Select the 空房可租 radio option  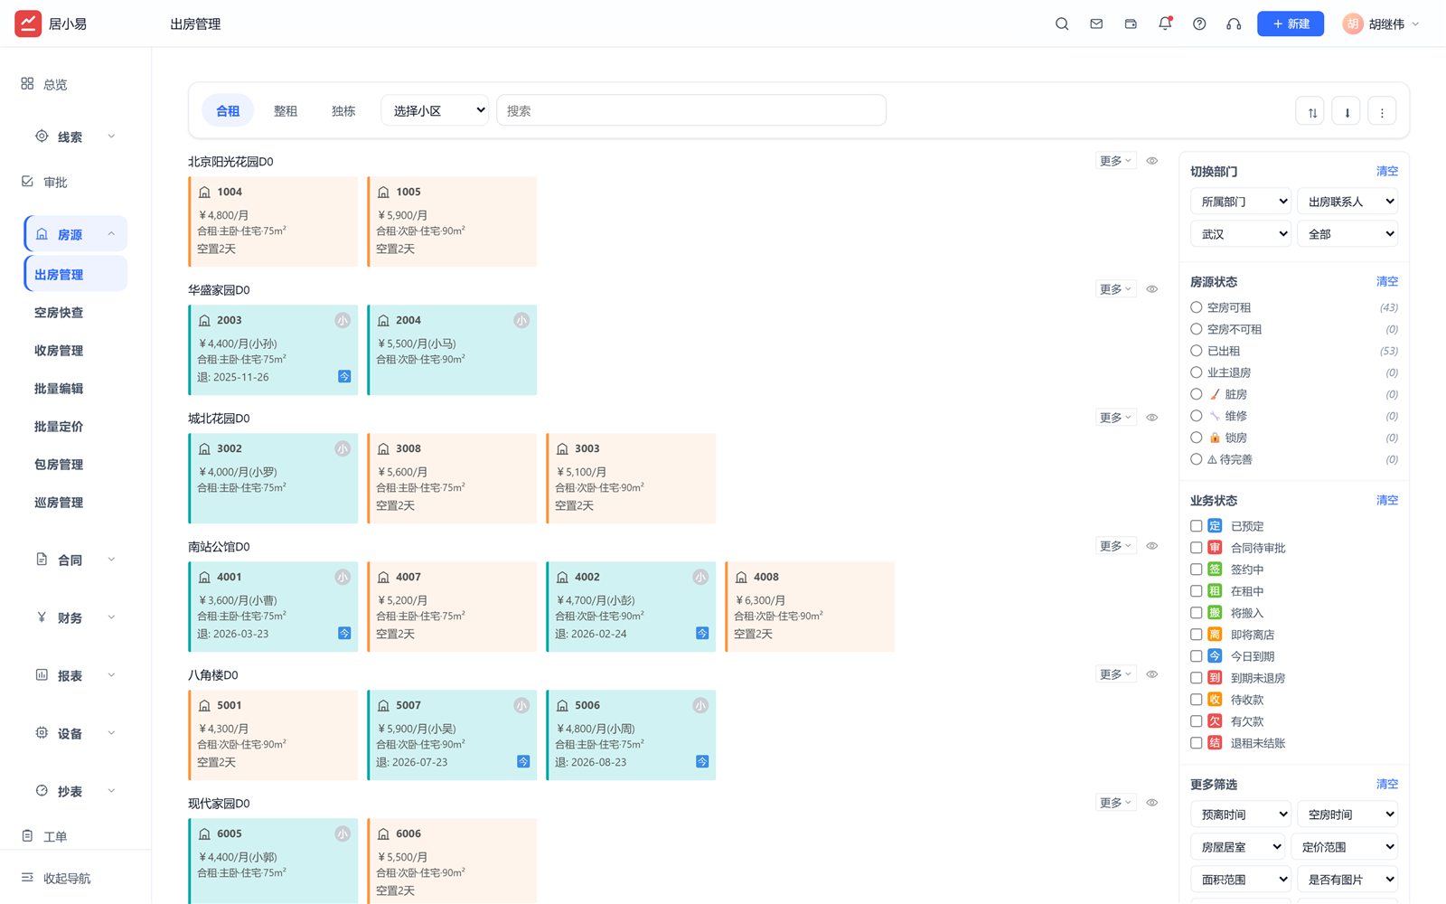pos(1197,307)
